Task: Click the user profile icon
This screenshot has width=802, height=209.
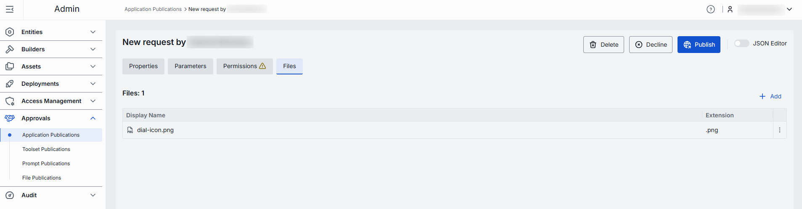Action: [730, 9]
